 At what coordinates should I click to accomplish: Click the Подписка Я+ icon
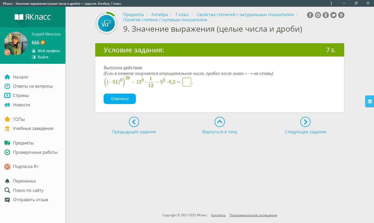point(7,166)
